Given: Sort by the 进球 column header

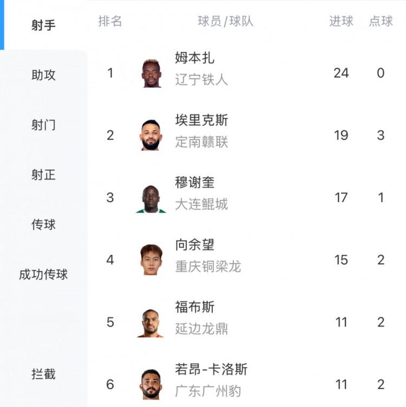Looking at the screenshot, I should click(x=341, y=21).
